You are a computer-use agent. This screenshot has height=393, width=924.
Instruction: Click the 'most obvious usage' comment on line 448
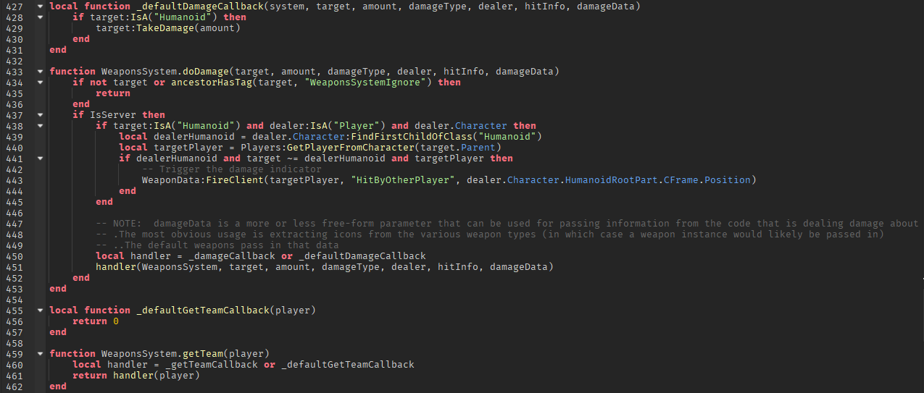[489, 234]
